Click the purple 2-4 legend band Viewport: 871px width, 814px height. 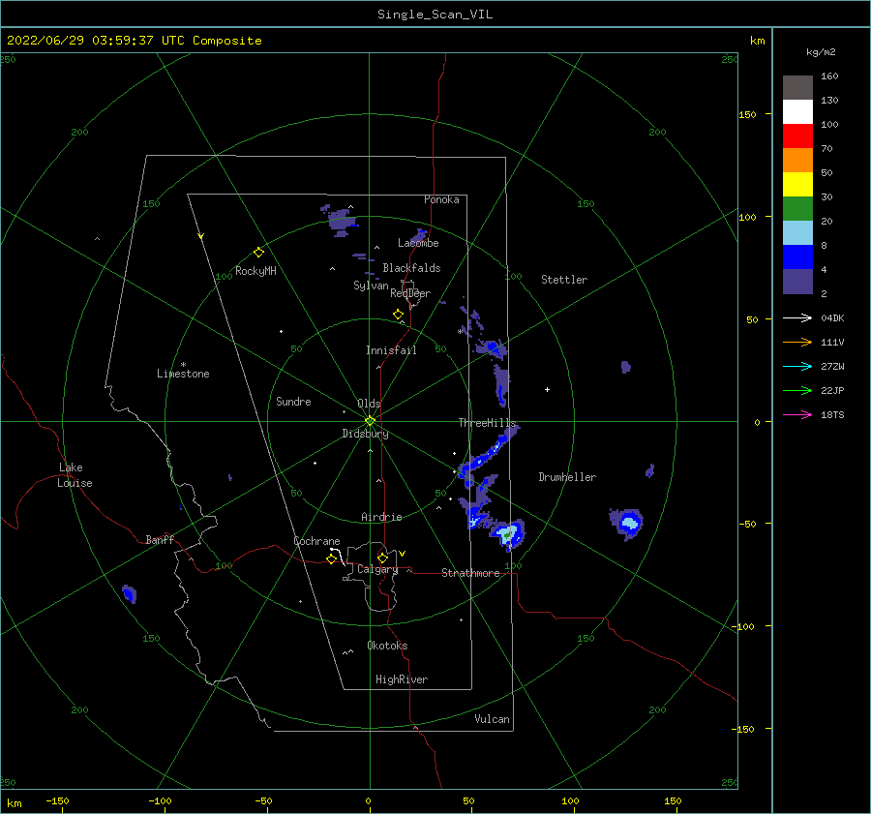(x=797, y=281)
